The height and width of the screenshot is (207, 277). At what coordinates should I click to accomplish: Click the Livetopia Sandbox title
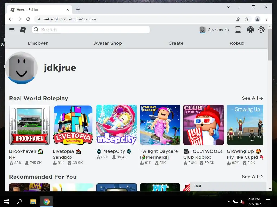[x=67, y=154]
